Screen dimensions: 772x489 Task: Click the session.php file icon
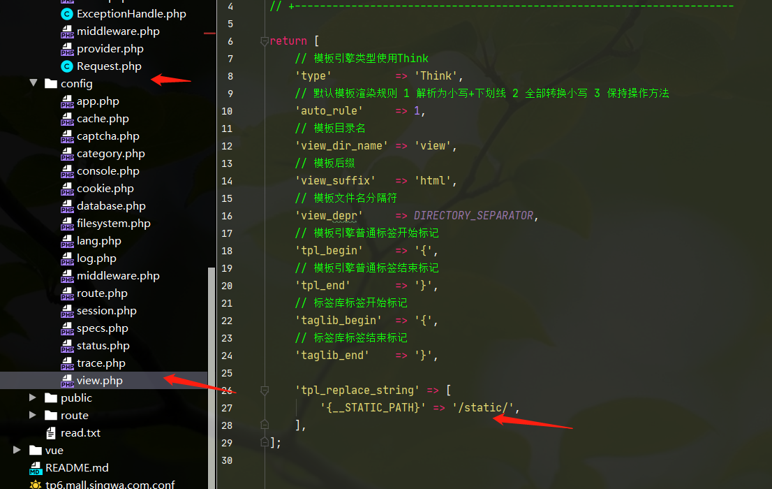[67, 311]
